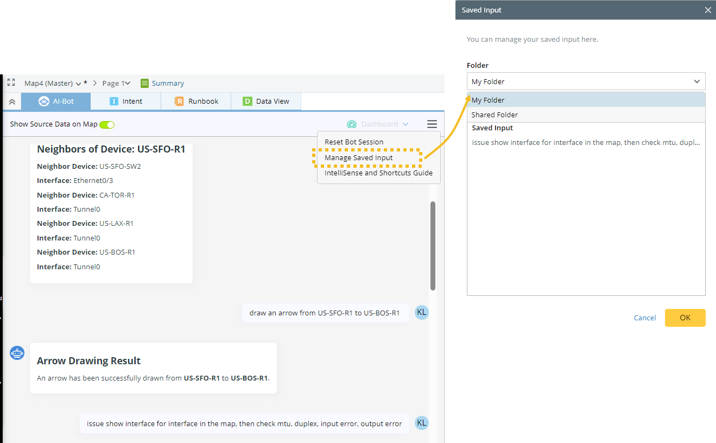Switch to the Intent tab
Viewport: 716px width, 443px height.
click(126, 102)
